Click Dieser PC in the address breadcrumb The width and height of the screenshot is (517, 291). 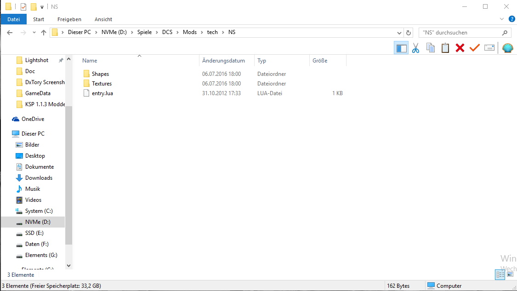(80, 32)
